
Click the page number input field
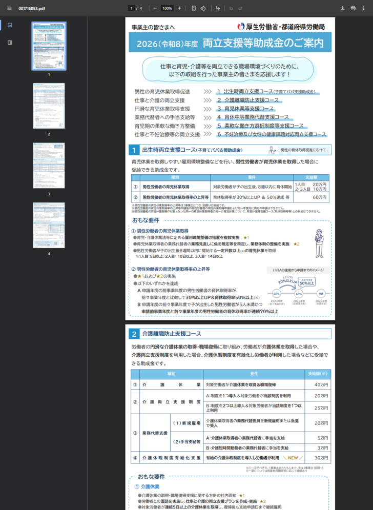coord(131,8)
